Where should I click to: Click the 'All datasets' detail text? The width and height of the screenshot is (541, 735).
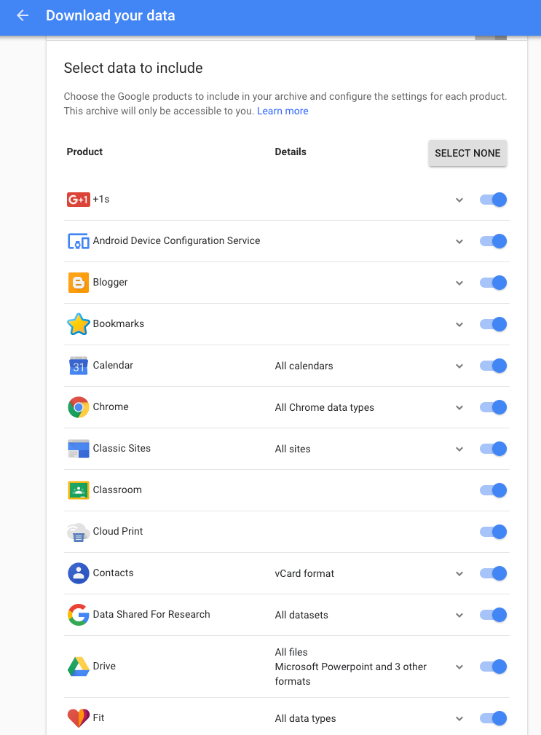(301, 615)
